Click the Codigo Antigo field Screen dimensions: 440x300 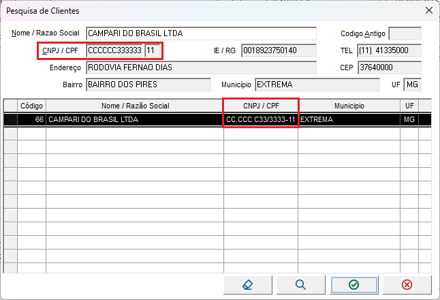pyautogui.click(x=405, y=33)
